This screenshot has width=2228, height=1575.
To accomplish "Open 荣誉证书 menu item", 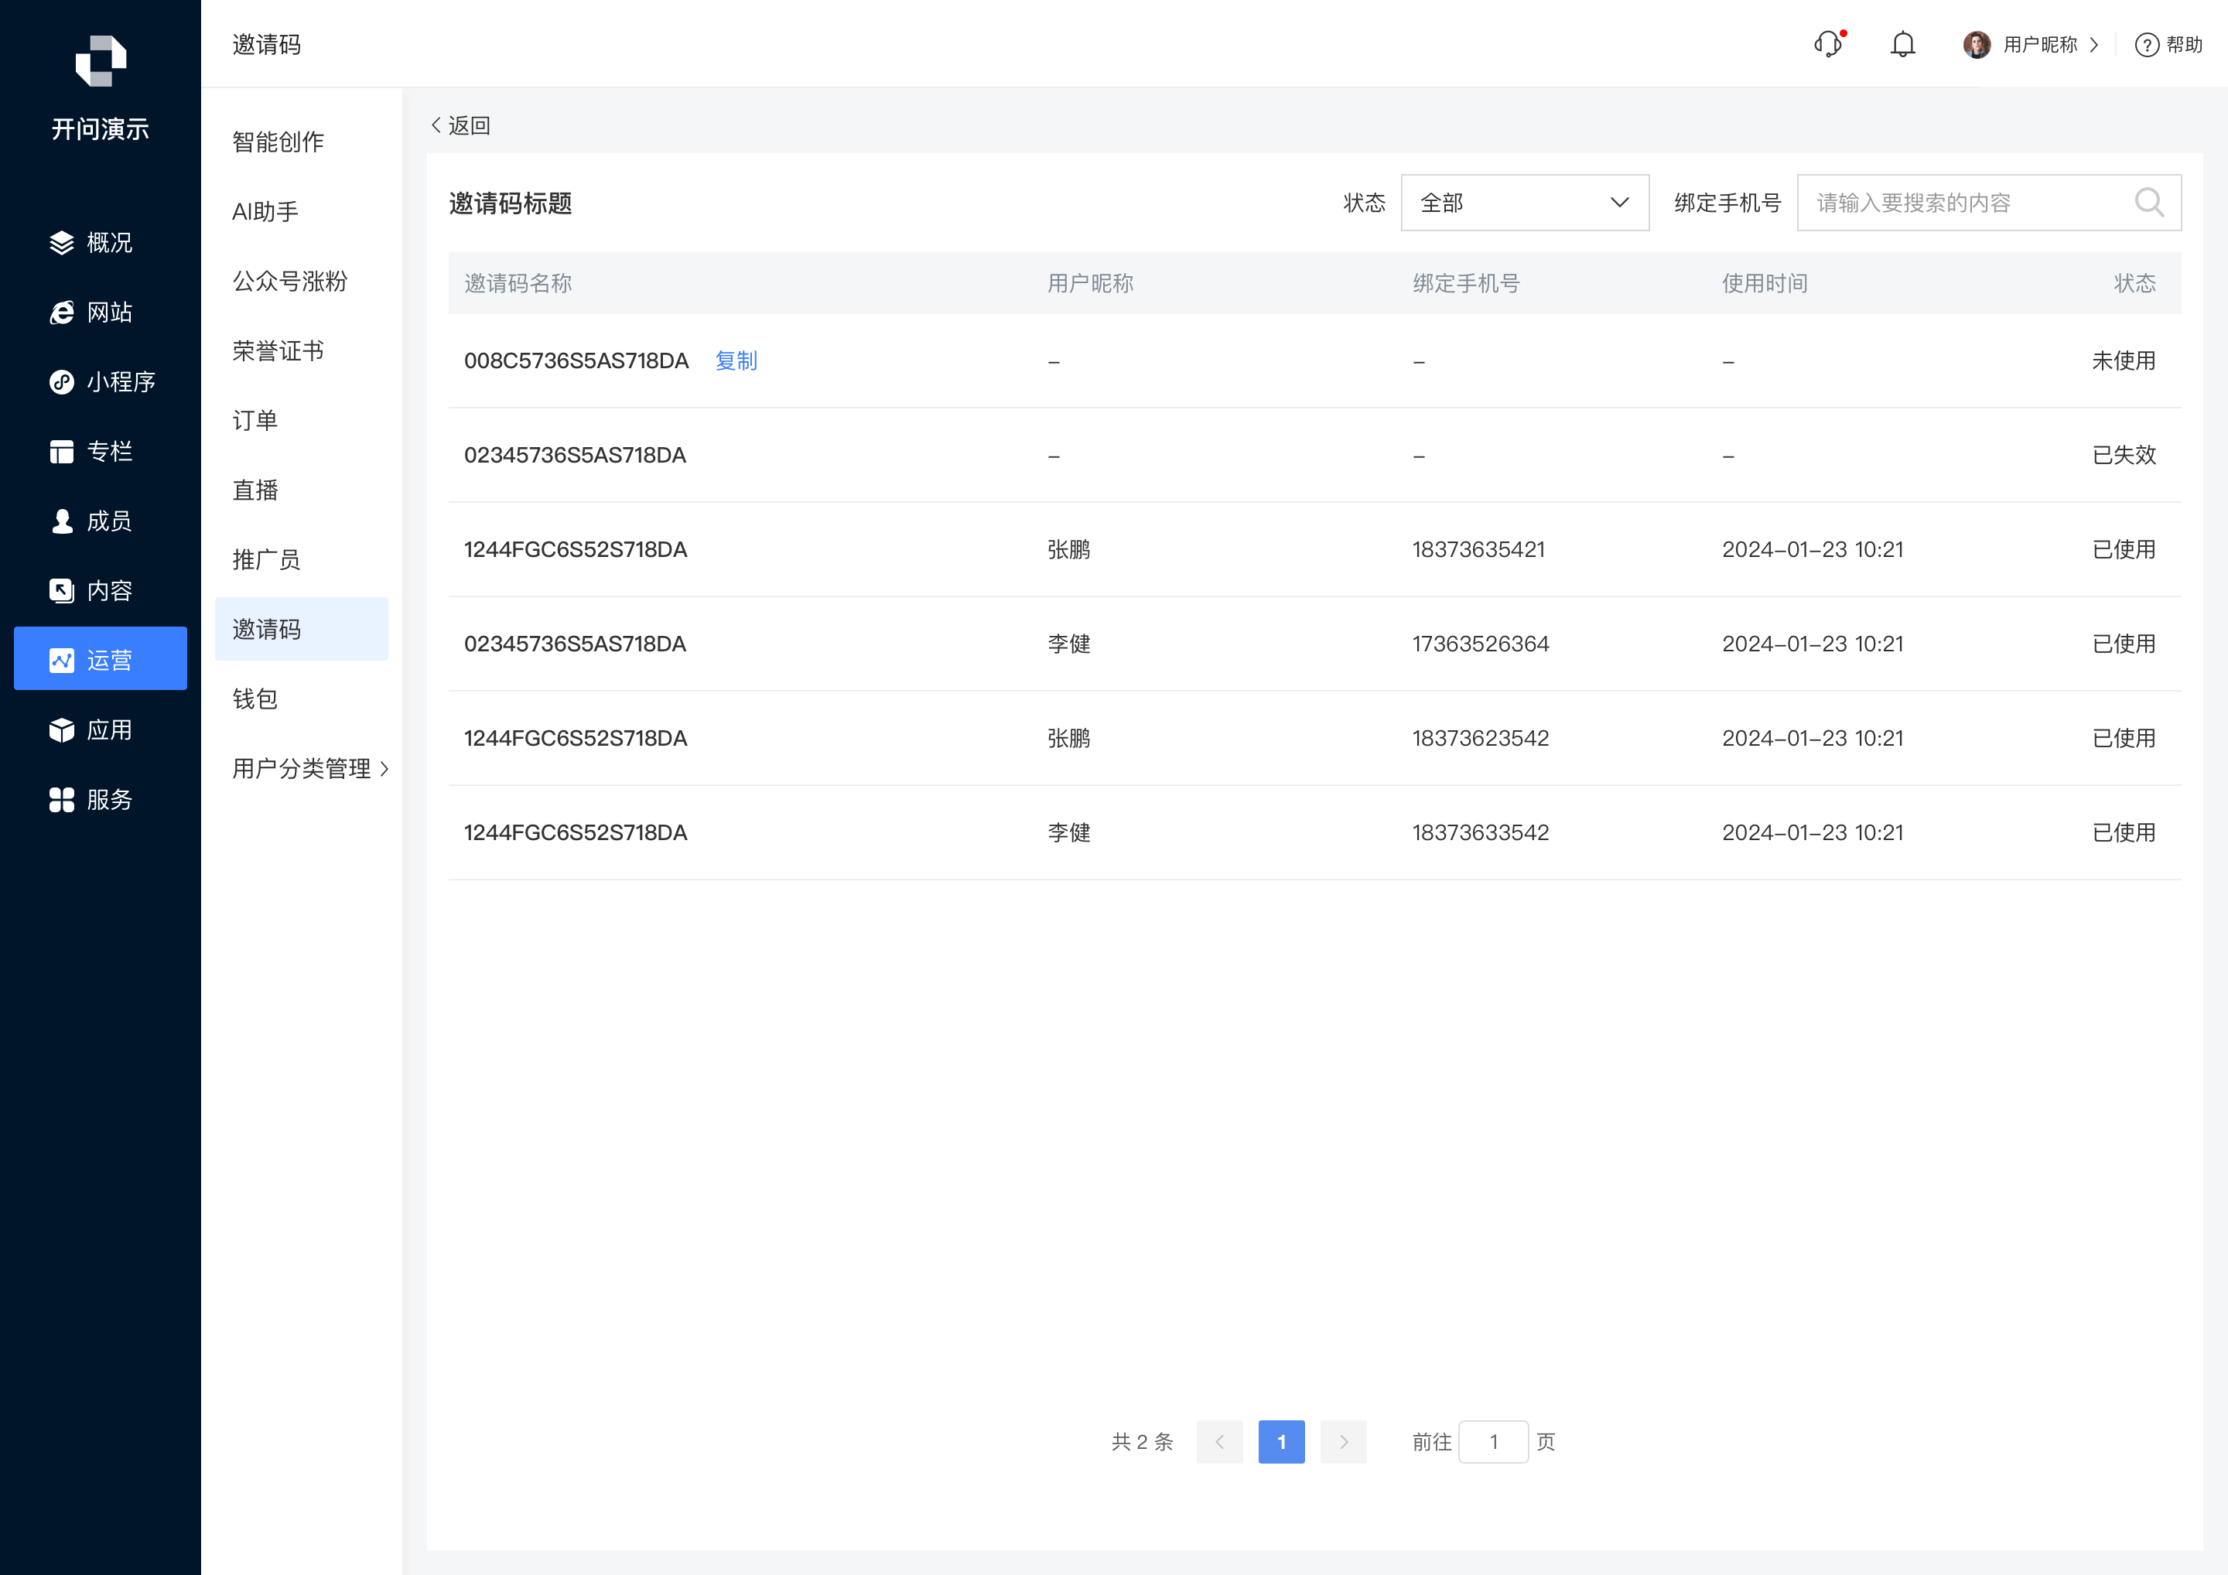I will coord(278,351).
